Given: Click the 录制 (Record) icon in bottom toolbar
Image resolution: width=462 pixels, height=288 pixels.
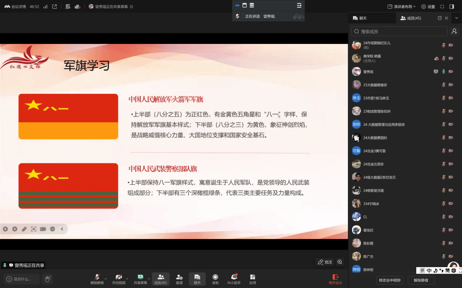Looking at the screenshot, I should click(215, 278).
